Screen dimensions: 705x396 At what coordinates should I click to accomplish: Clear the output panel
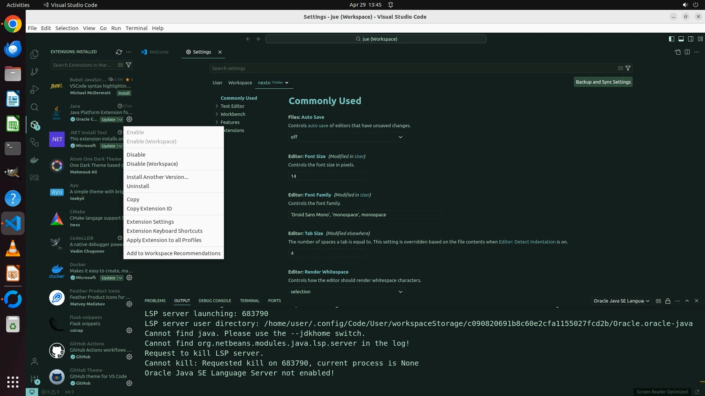click(x=658, y=301)
